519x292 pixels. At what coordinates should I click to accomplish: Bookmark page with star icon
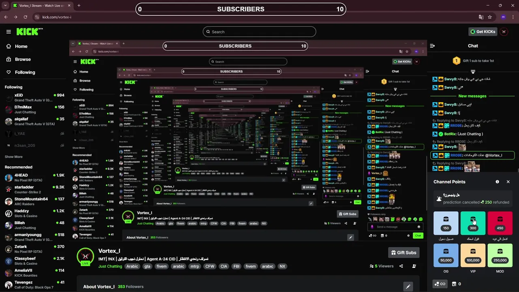click(x=490, y=17)
